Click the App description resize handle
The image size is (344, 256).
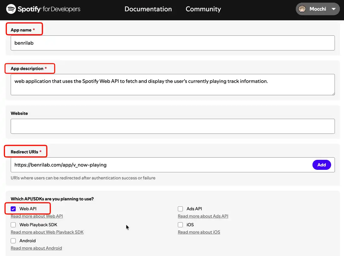(x=333, y=93)
